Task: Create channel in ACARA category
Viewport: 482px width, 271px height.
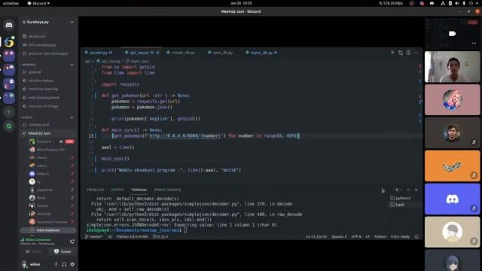Action: pyautogui.click(x=72, y=117)
